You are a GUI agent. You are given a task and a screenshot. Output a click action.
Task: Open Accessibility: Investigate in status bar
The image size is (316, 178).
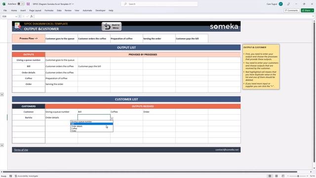point(26,176)
